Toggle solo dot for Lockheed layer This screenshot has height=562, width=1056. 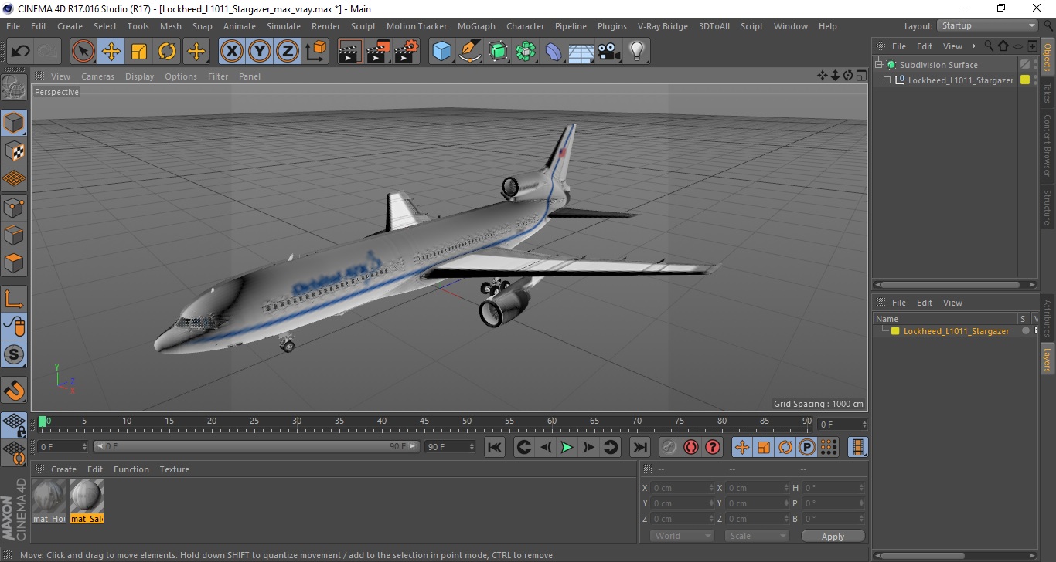pos(1026,331)
